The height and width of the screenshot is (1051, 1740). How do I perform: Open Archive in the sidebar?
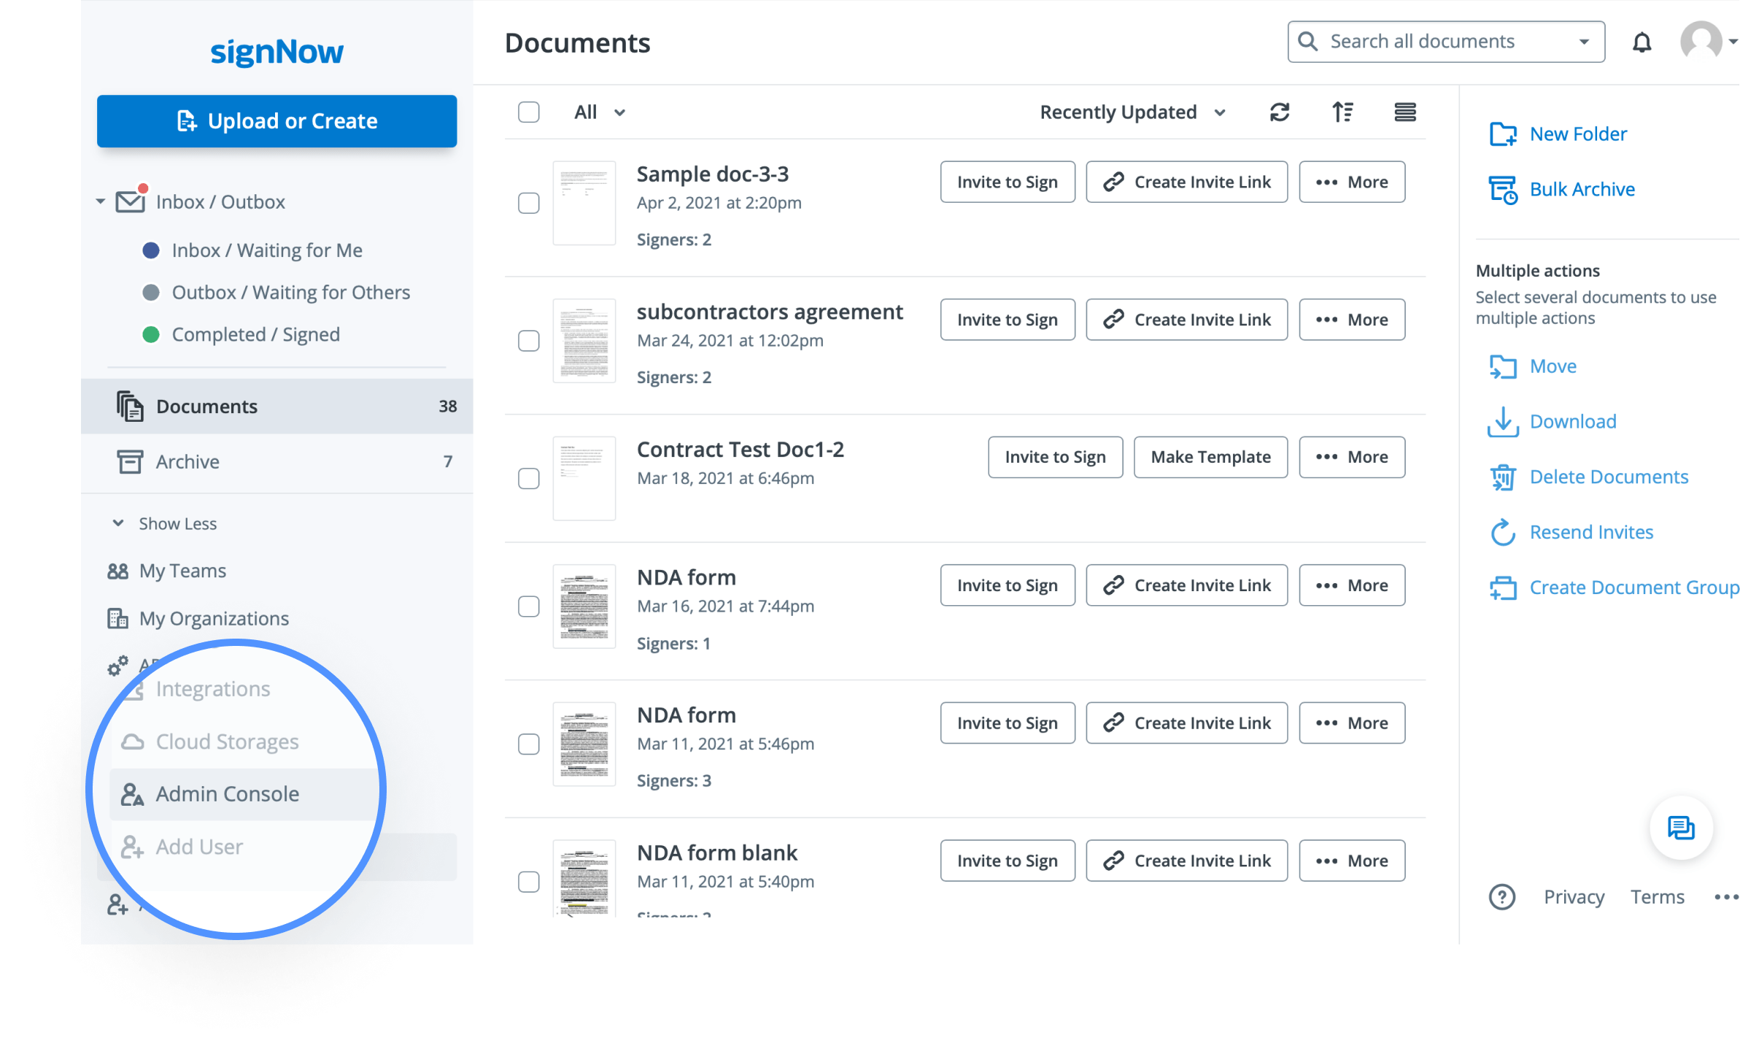click(x=187, y=461)
